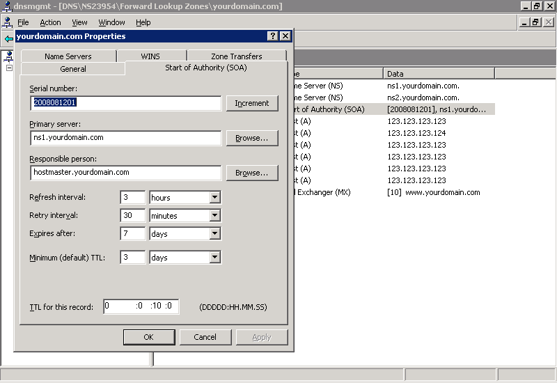The width and height of the screenshot is (557, 383).
Task: Browse for the responsible person
Action: tap(252, 173)
